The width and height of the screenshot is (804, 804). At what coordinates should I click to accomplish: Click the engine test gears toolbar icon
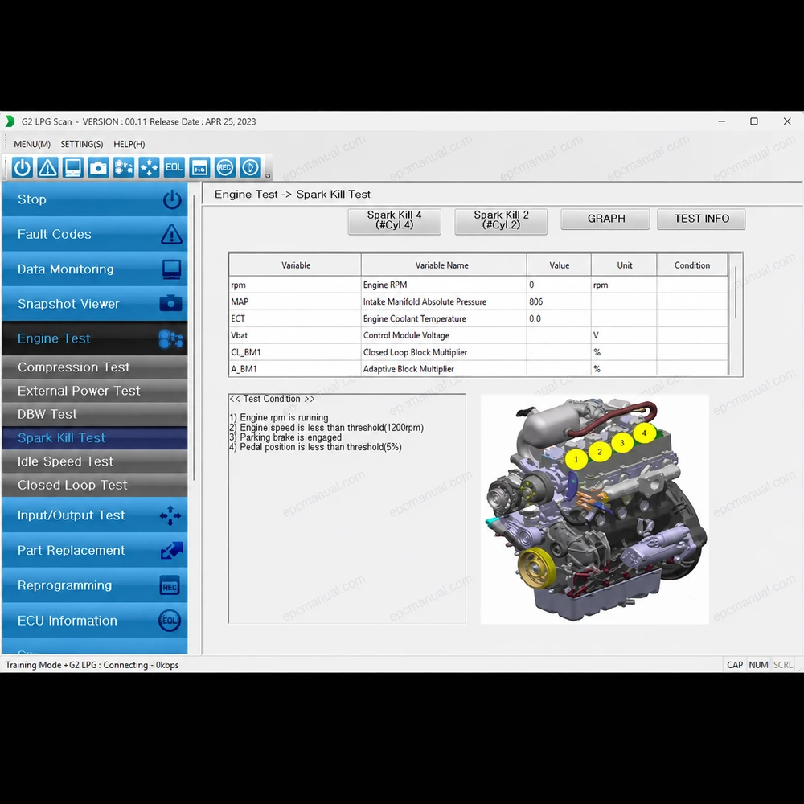124,168
